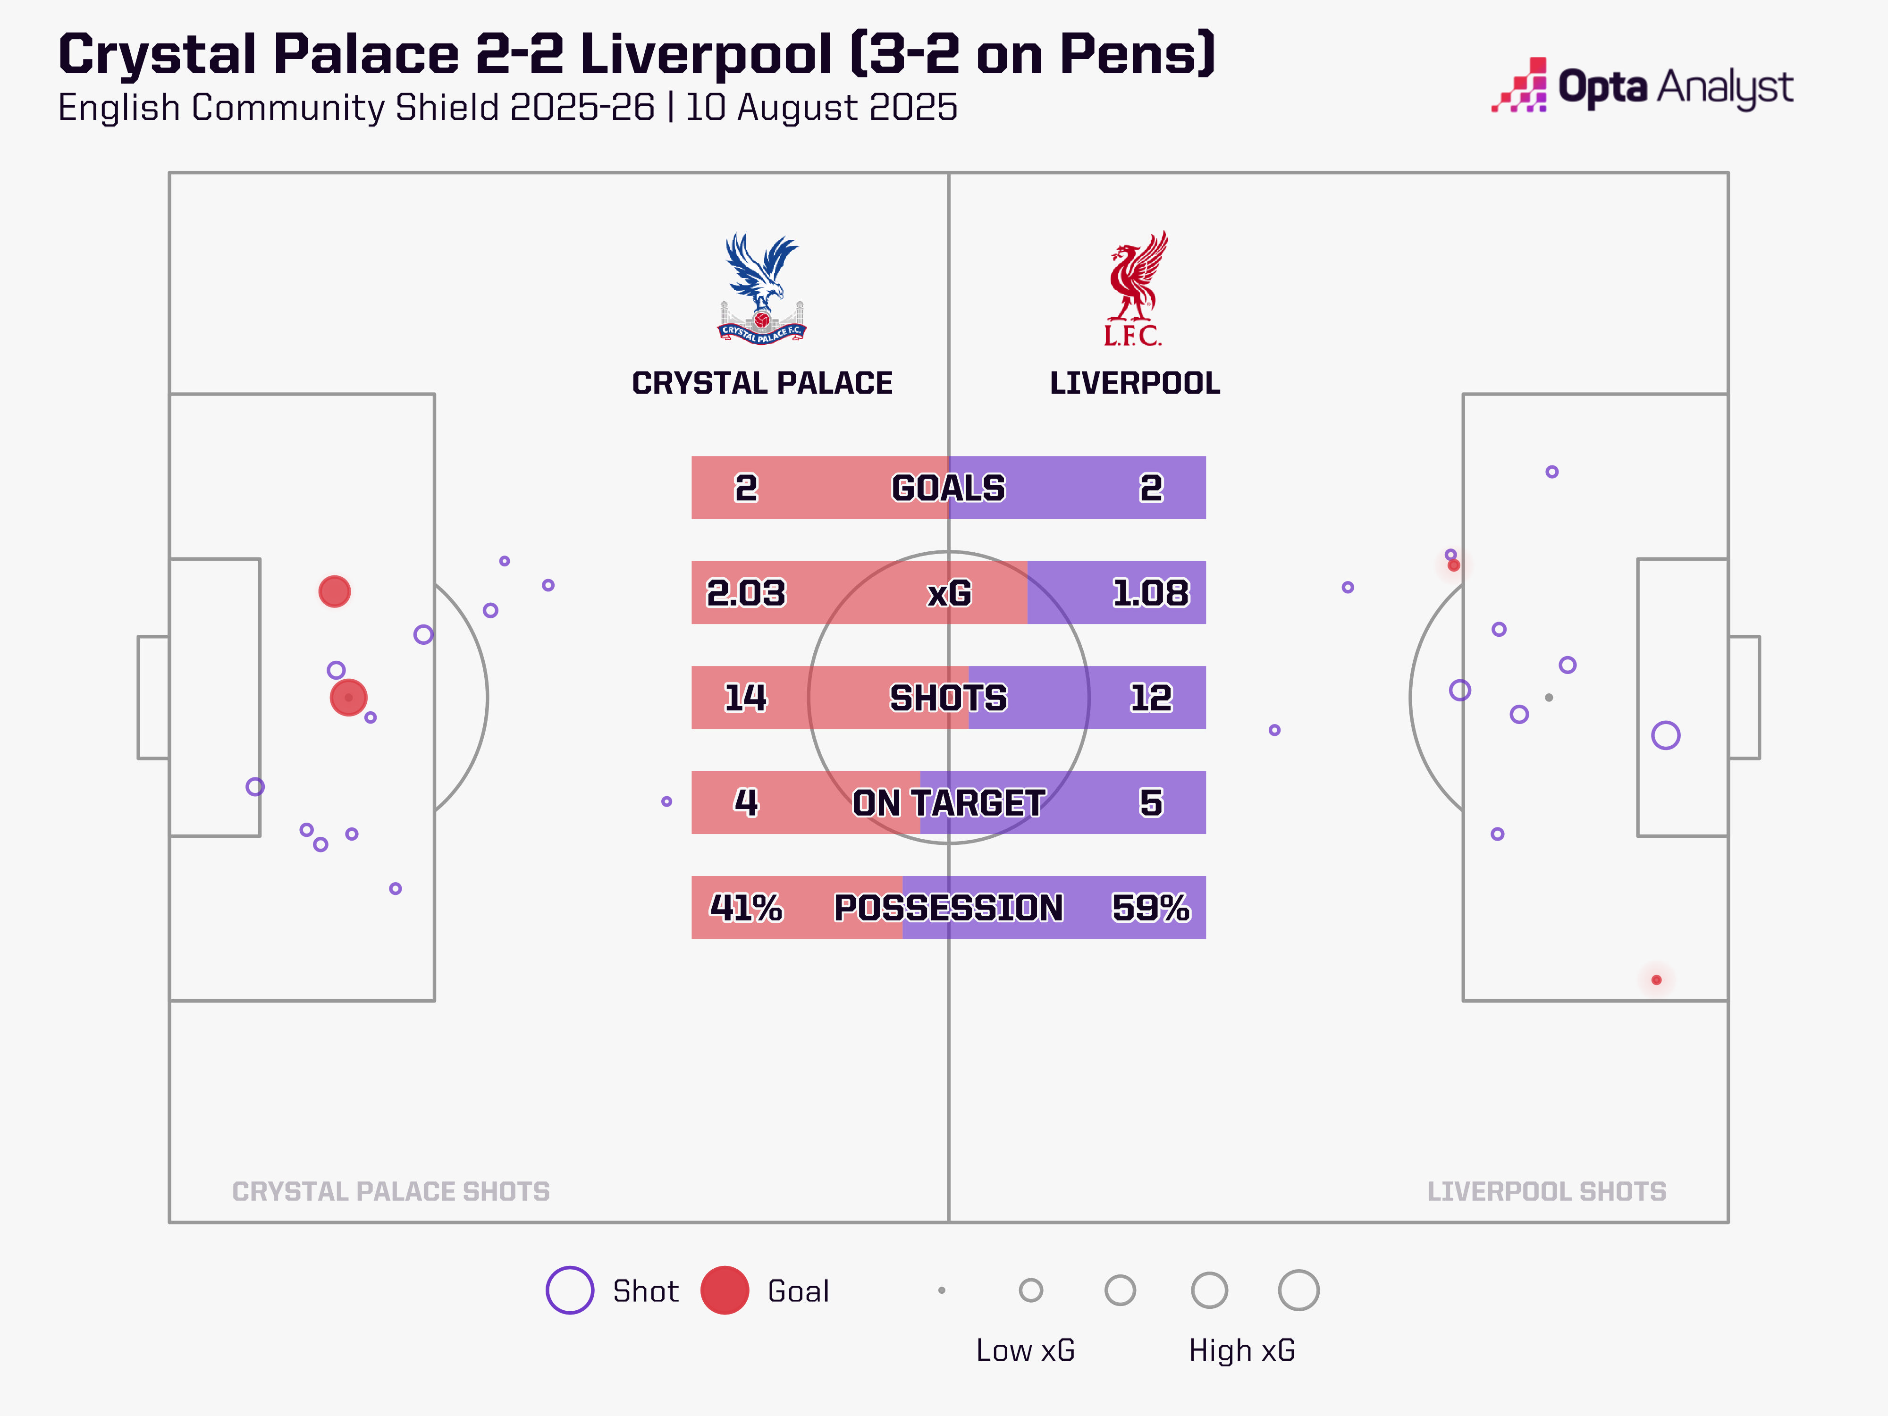
Task: Click the purple Shot legend circle
Action: (569, 1290)
